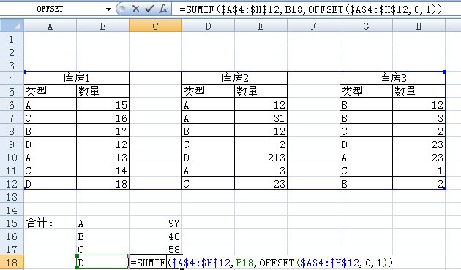Click the cell with value 18
The height and width of the screenshot is (270, 461).
tap(102, 183)
